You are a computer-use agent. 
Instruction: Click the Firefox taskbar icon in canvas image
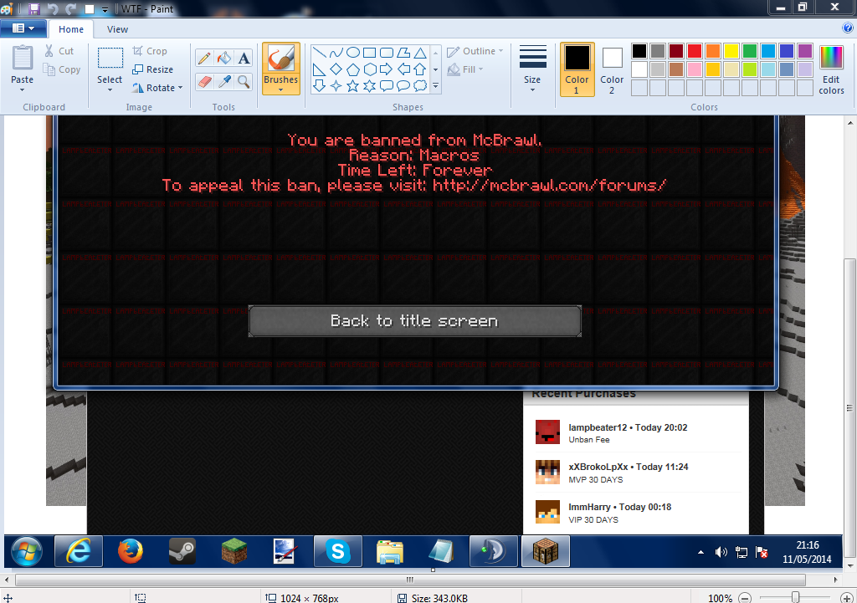click(130, 551)
